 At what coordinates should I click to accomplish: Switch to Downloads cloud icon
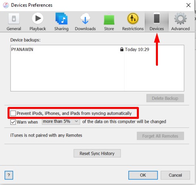(x=85, y=19)
